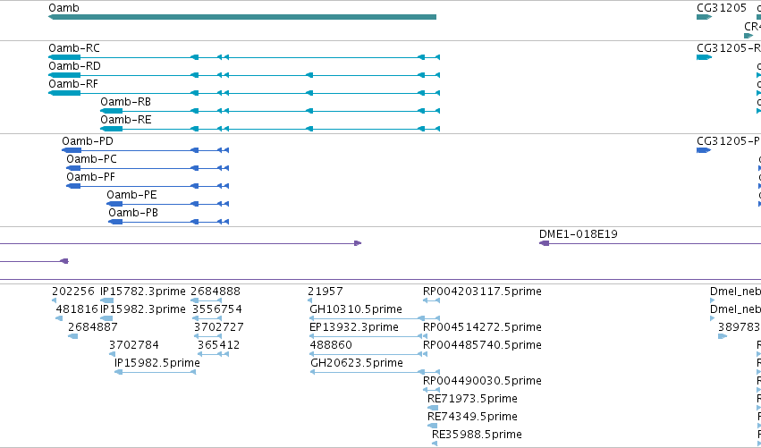Screen dimensions: 761x448
Task: Select RP004490030.5prime EST
Action: point(431,390)
